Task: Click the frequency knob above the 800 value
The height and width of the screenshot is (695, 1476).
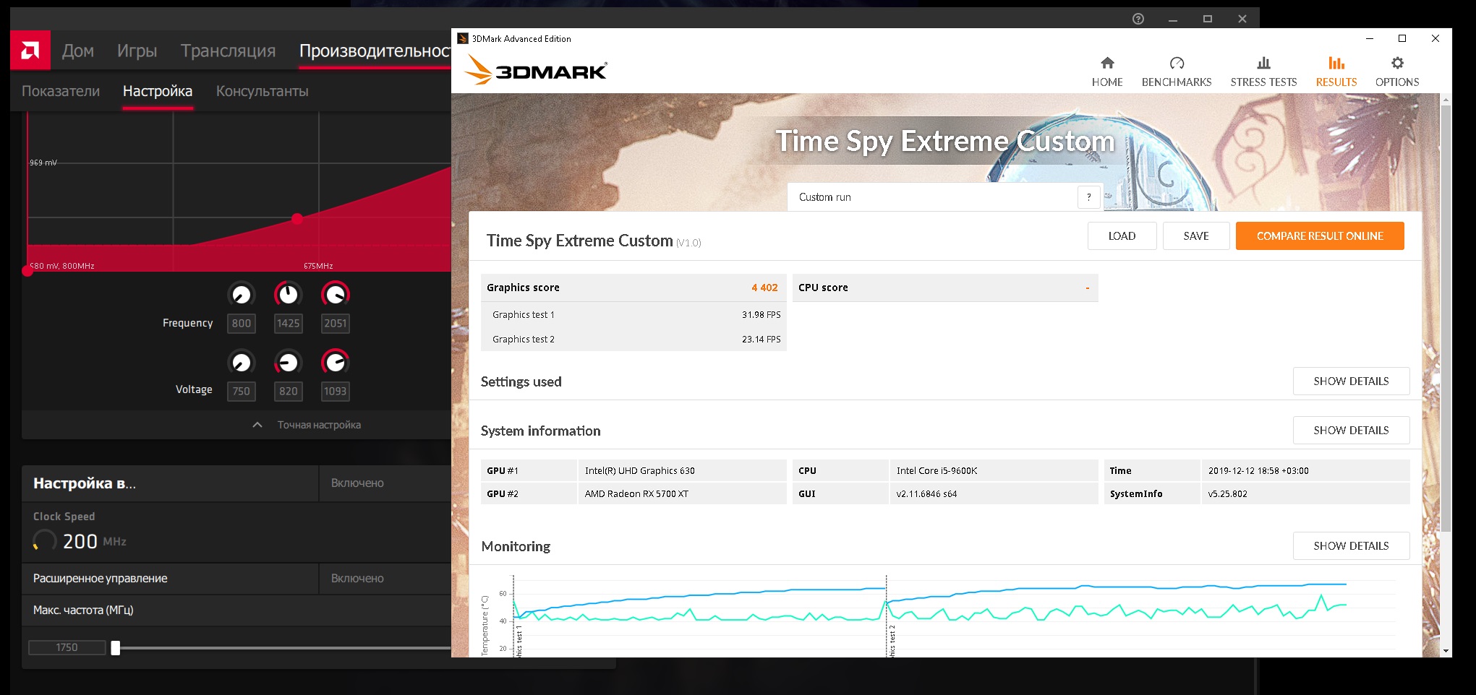Action: 242,294
